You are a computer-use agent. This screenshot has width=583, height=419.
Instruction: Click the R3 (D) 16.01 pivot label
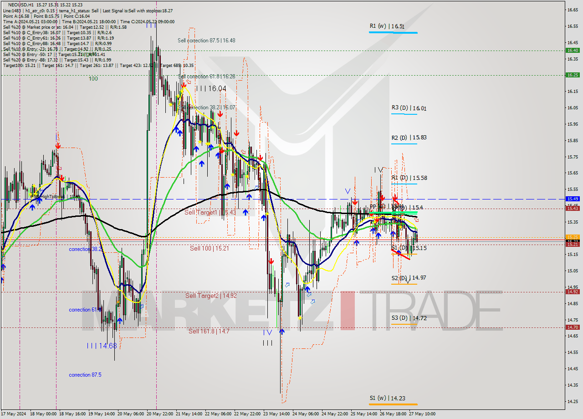[x=409, y=108]
